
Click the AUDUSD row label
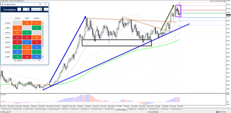[x=8, y=52]
